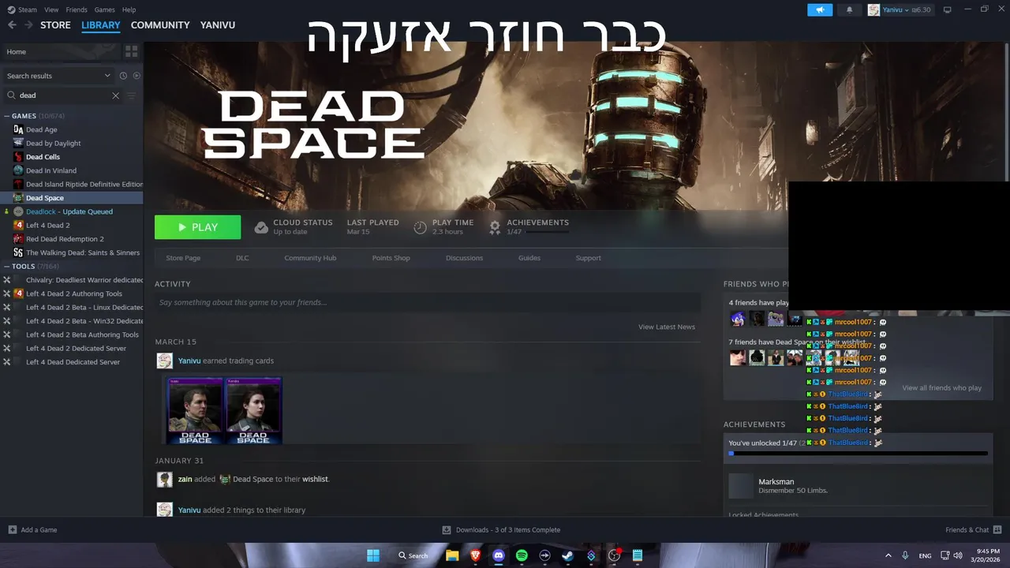1010x568 pixels.
Task: Click the Cloud Status cloud icon
Action: [261, 227]
